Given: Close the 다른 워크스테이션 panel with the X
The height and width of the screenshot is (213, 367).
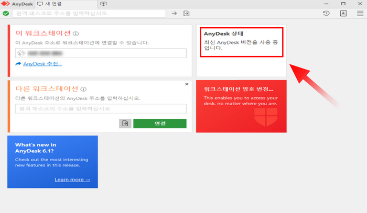Looking at the screenshot, I should coord(187,84).
